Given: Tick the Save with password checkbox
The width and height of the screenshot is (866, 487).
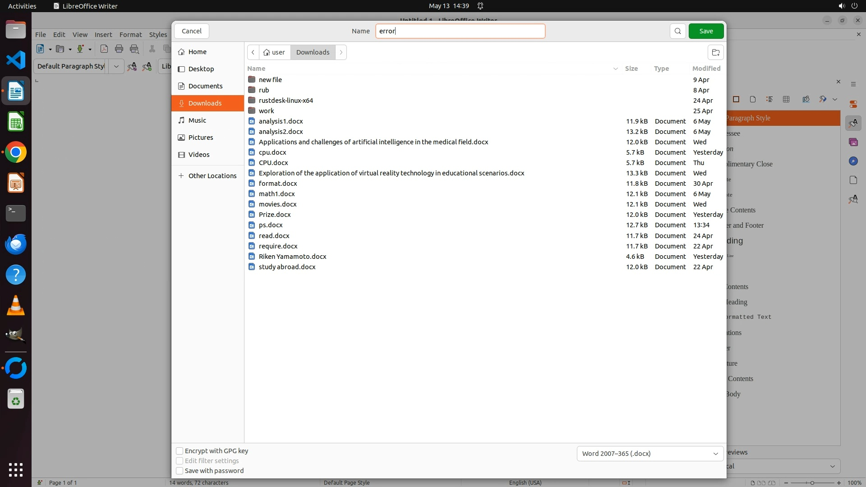Looking at the screenshot, I should [x=180, y=471].
